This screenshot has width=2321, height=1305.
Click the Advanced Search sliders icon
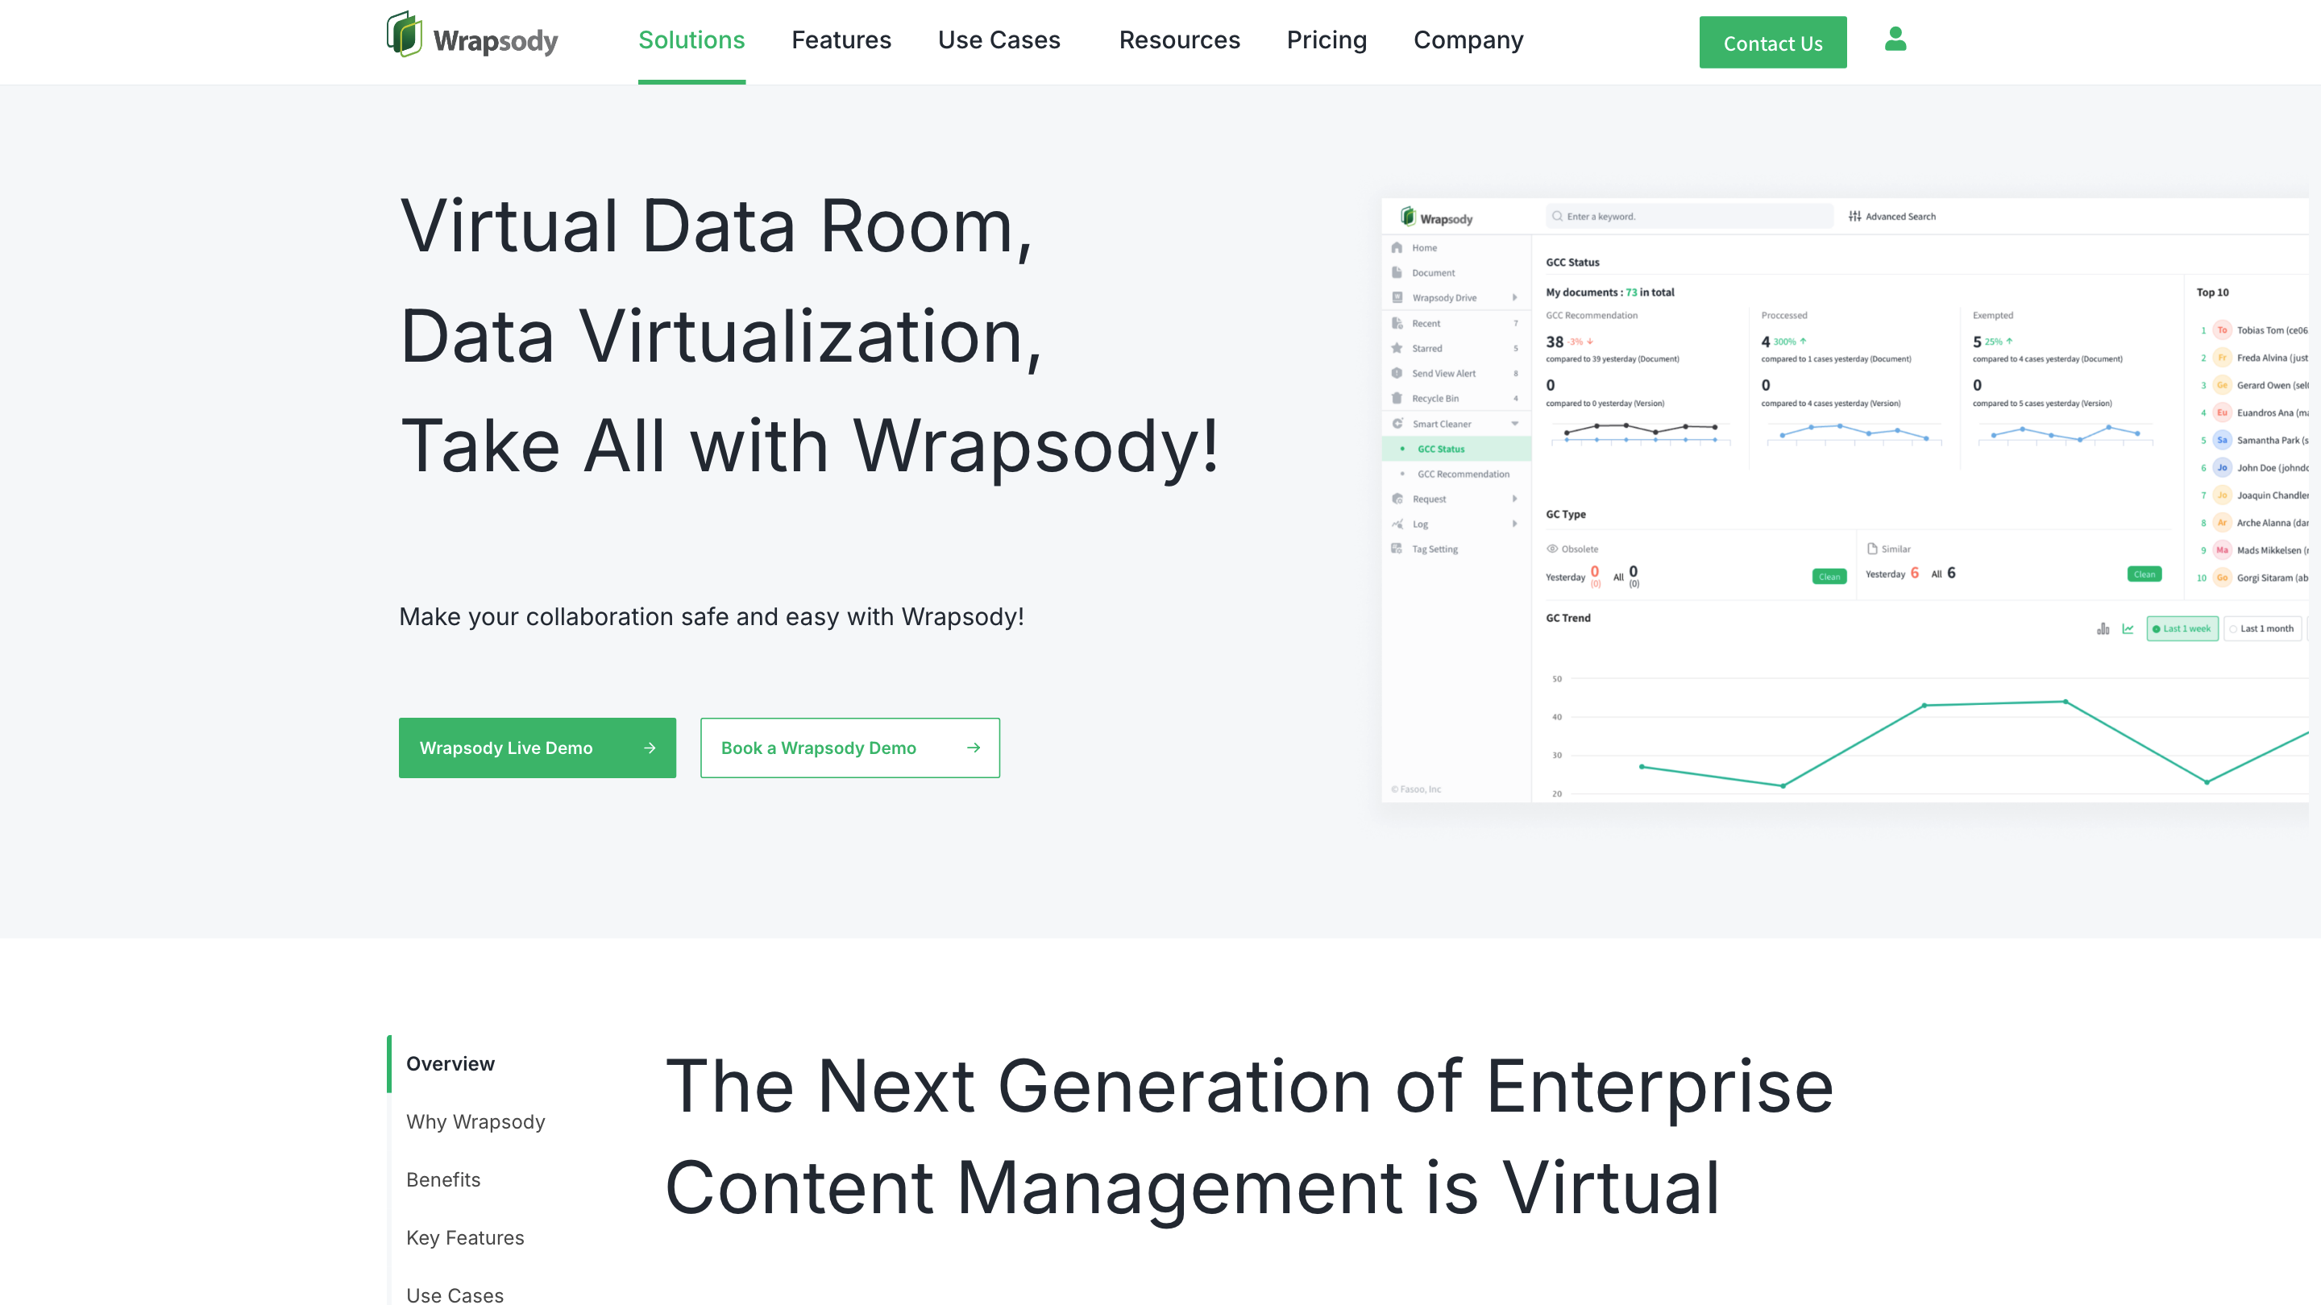click(x=1854, y=216)
